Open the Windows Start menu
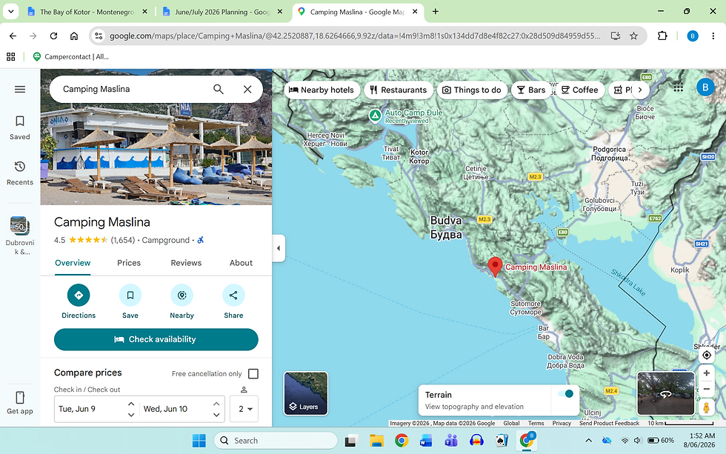Viewport: 726px width, 454px height. pos(199,441)
